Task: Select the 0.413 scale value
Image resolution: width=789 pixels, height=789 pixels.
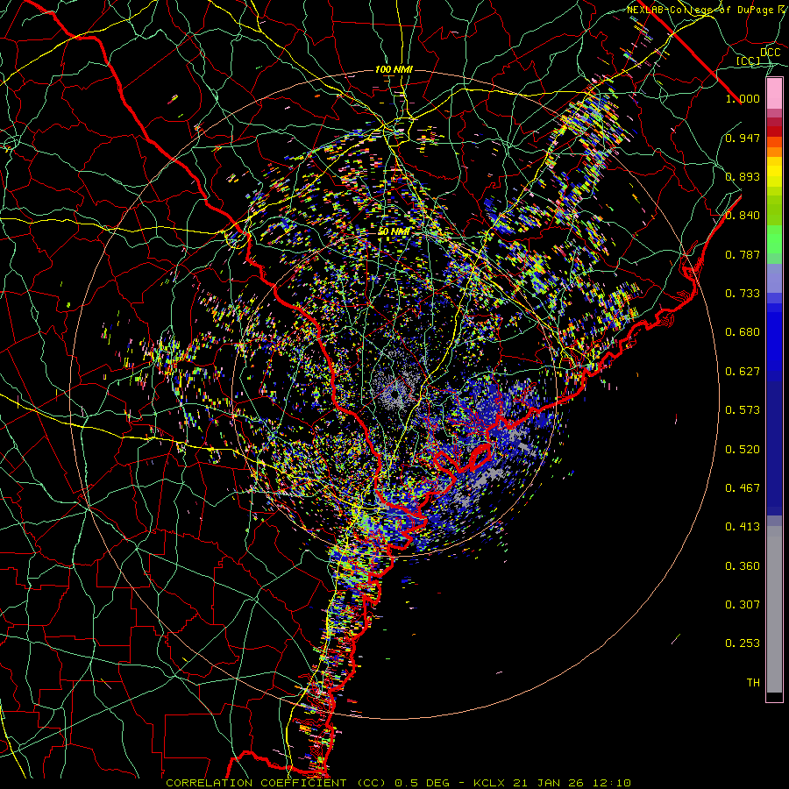Action: (743, 527)
